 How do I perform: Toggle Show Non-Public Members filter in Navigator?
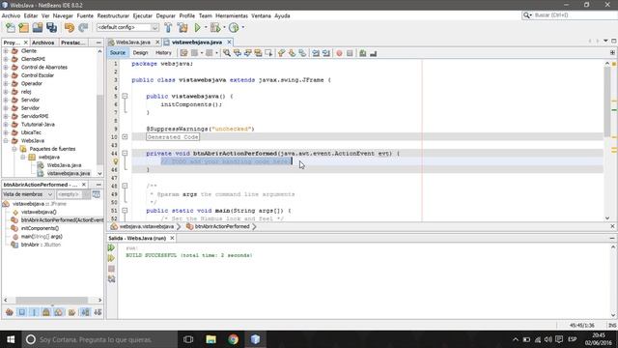[46, 312]
